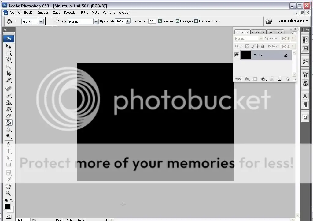Open the Opacidad slider arrow in options bar

[x=128, y=21]
